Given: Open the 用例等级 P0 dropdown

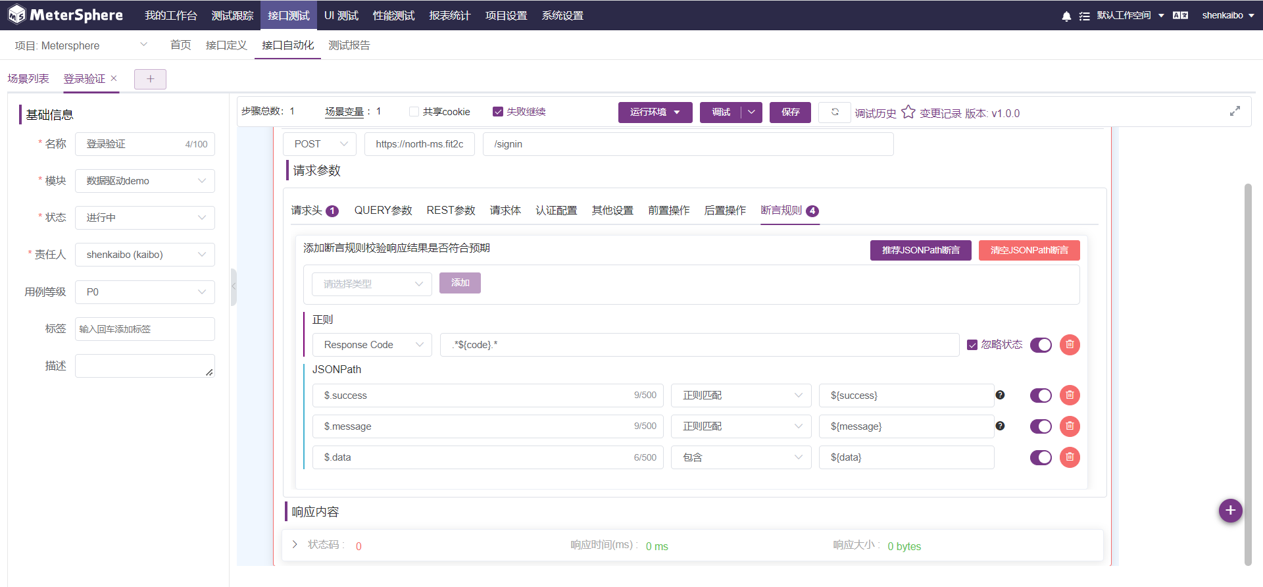Looking at the screenshot, I should pos(145,292).
